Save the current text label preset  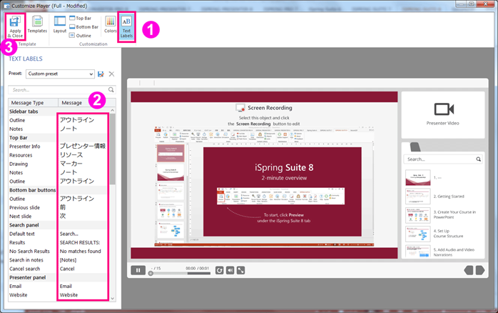pyautogui.click(x=101, y=74)
